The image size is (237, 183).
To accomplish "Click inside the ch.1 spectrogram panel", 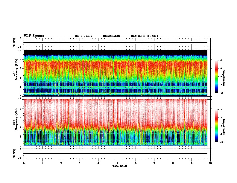I will tap(116, 73).
